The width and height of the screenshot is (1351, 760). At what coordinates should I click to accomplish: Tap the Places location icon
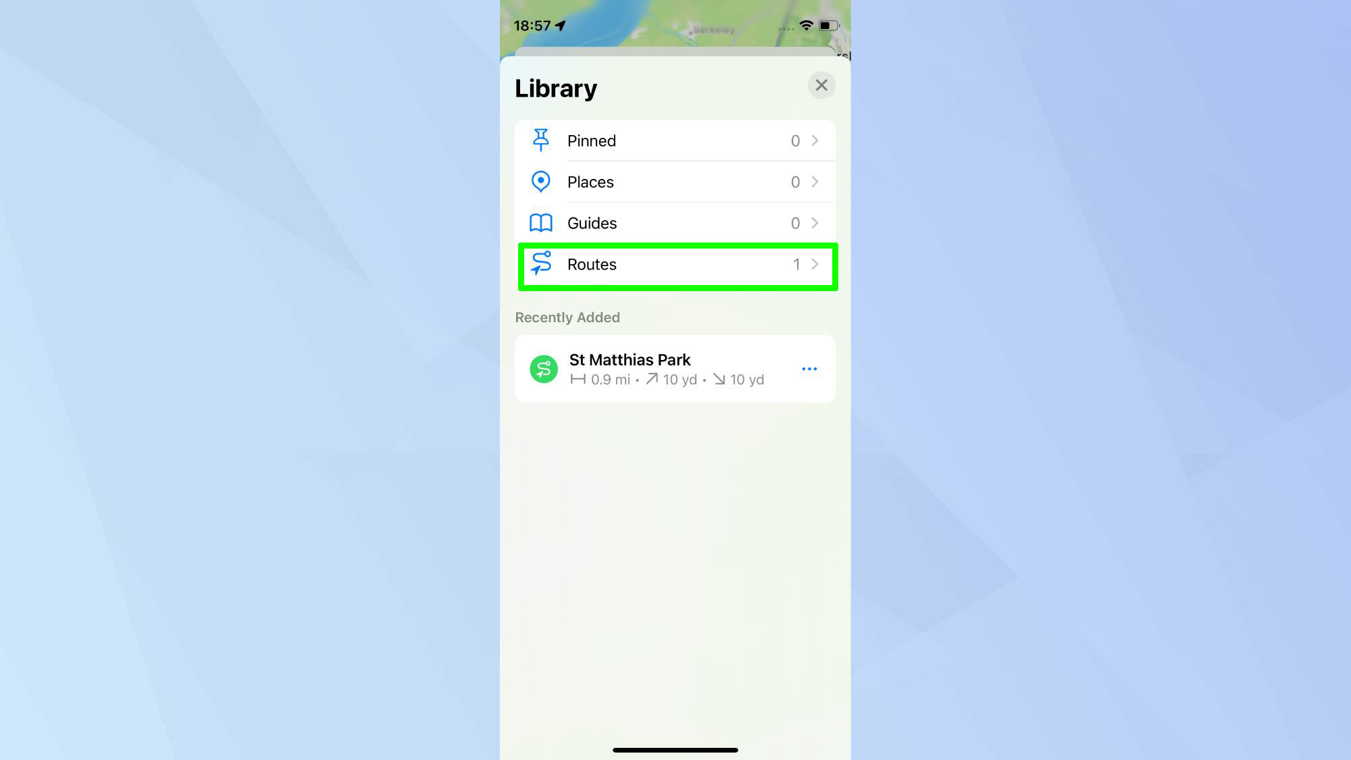[x=540, y=181]
